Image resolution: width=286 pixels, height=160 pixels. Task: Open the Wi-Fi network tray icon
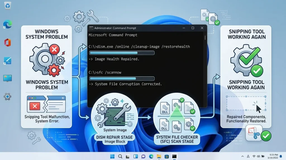point(254,156)
